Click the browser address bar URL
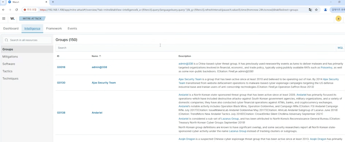The width and height of the screenshot is (345, 142). click(169, 10)
